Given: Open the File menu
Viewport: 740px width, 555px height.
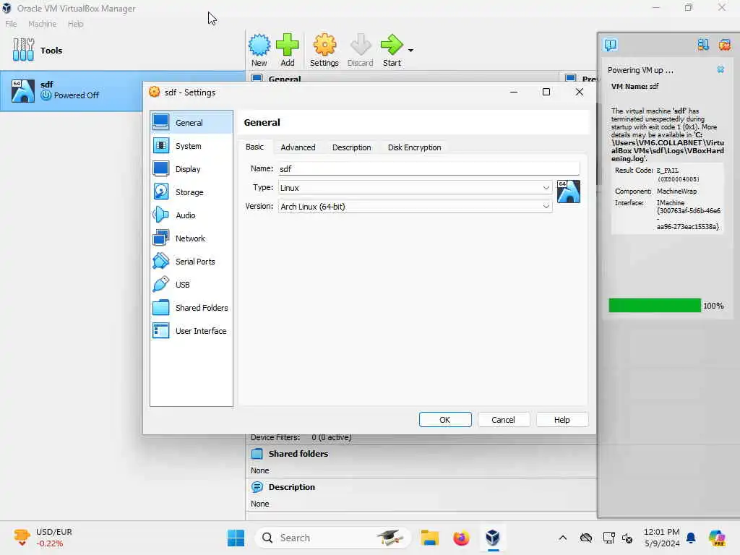Looking at the screenshot, I should click(x=11, y=24).
